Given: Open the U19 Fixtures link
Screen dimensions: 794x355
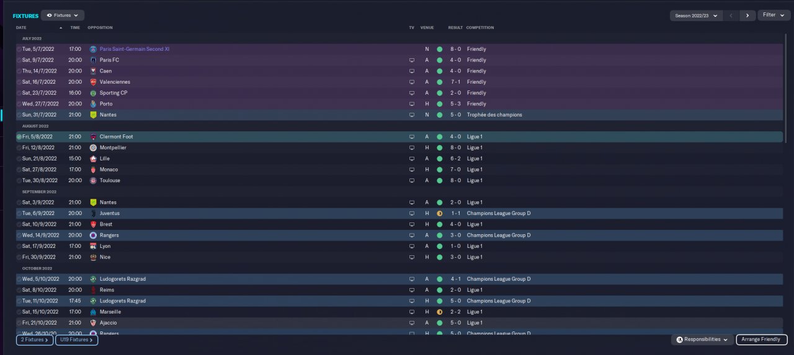Looking at the screenshot, I should (x=76, y=340).
